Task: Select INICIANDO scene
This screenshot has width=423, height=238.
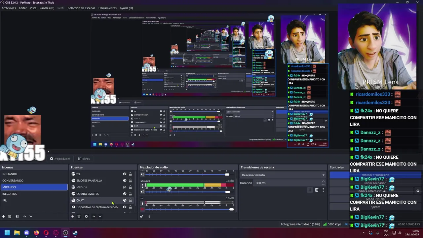Action: click(x=34, y=174)
